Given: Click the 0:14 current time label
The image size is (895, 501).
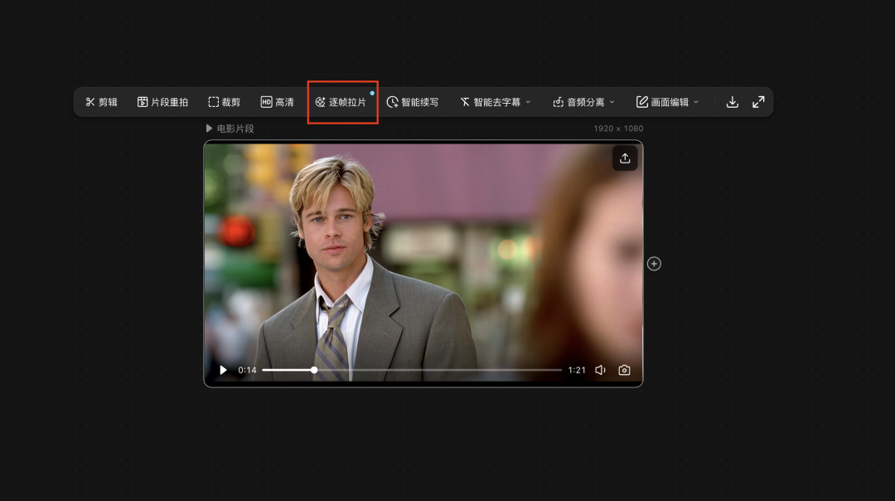Looking at the screenshot, I should 247,370.
